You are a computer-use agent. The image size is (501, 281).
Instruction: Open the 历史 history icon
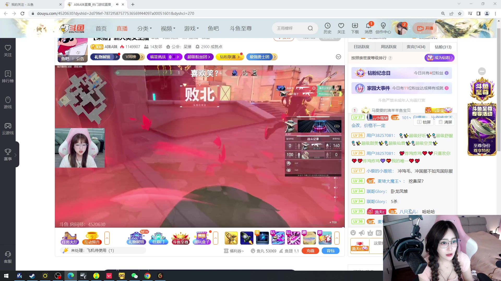tap(327, 28)
